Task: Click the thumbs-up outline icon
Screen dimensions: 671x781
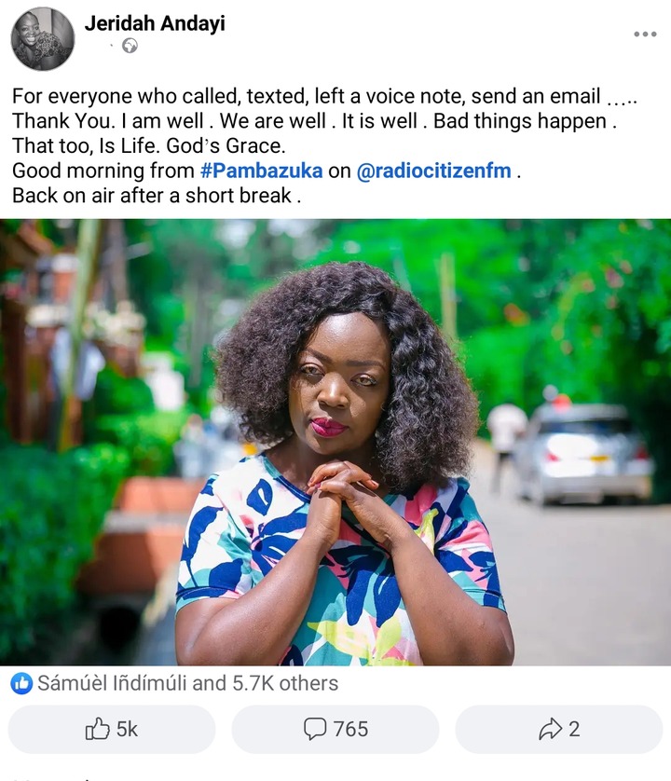Action: (x=97, y=729)
